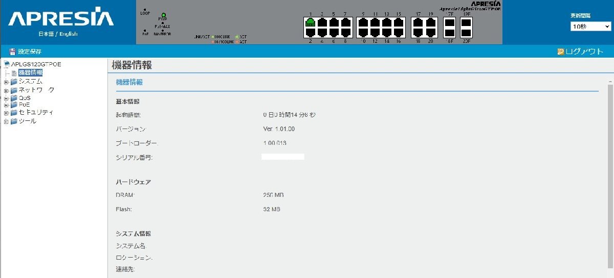Click the ツール folder icon
Viewport: 614px width, 278px height.
coord(14,121)
